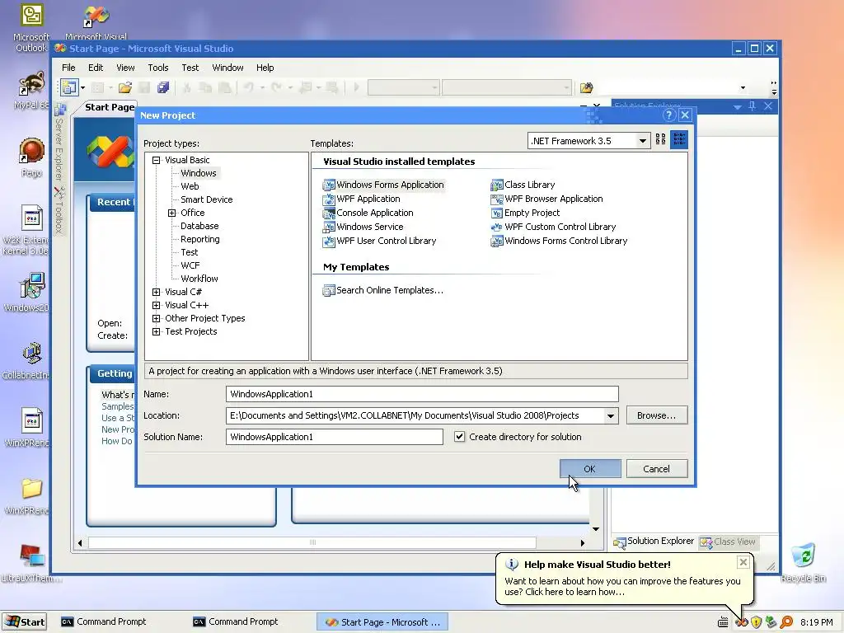The image size is (844, 633).
Task: Click the project Name input field
Action: click(422, 394)
